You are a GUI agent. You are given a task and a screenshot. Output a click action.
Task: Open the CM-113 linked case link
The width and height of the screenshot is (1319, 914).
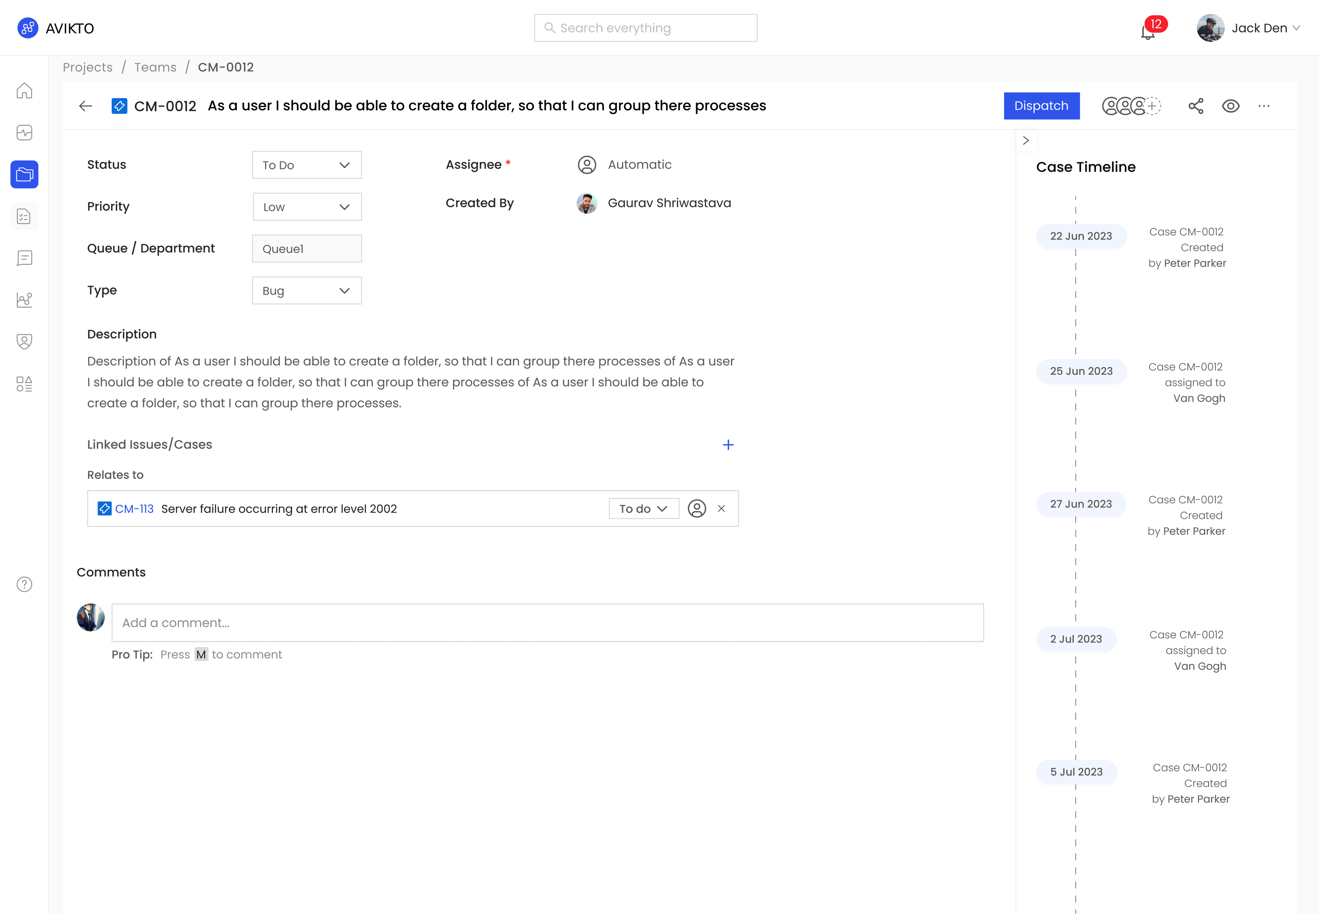134,509
